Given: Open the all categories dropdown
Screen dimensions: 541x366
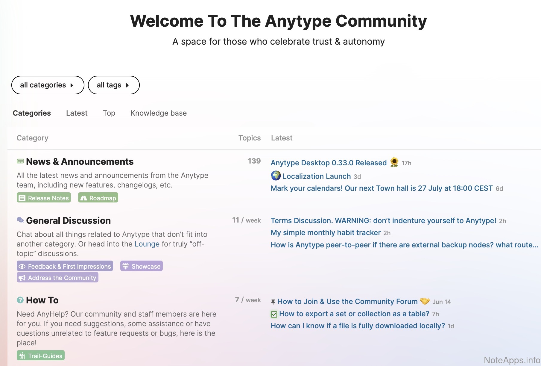Looking at the screenshot, I should 48,85.
